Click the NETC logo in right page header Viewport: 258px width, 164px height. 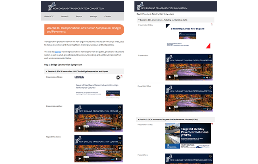(162, 6)
